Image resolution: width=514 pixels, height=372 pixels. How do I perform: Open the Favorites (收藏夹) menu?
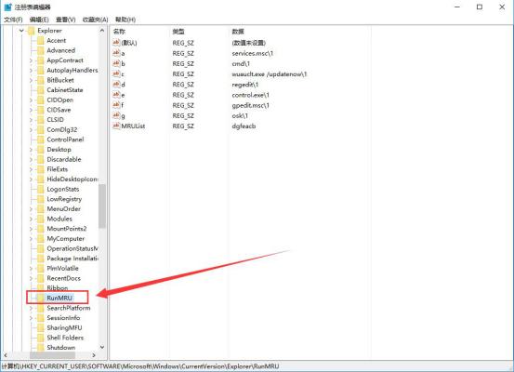click(95, 20)
